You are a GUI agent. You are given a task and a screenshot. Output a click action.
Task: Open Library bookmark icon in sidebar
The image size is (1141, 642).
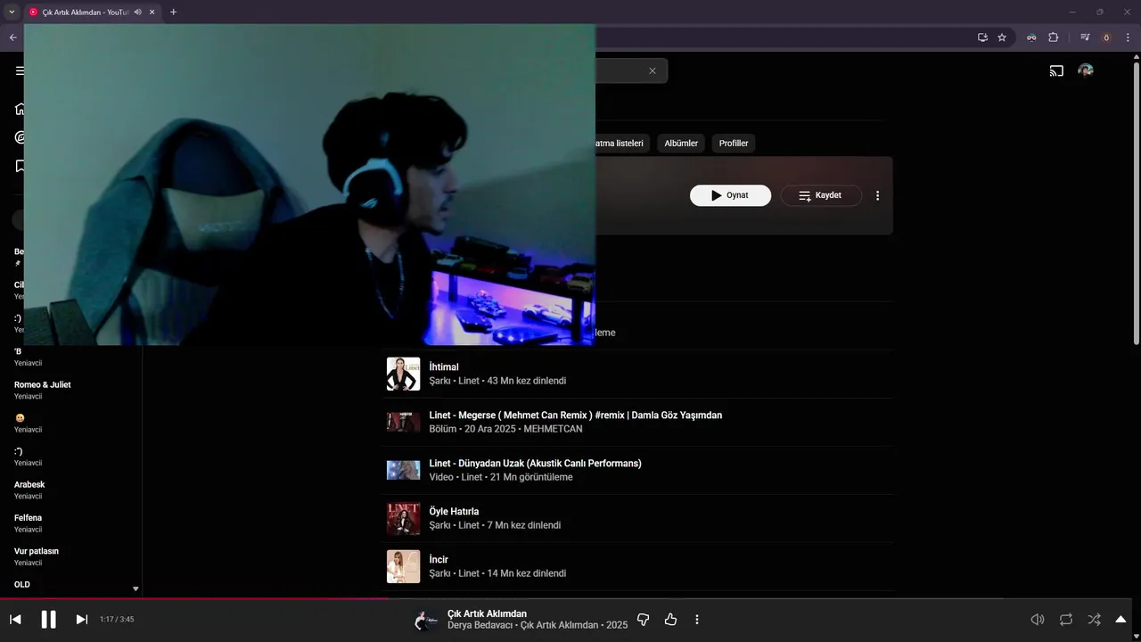(20, 166)
